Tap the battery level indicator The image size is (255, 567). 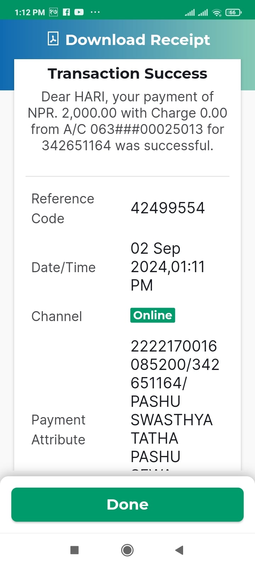[x=233, y=12]
